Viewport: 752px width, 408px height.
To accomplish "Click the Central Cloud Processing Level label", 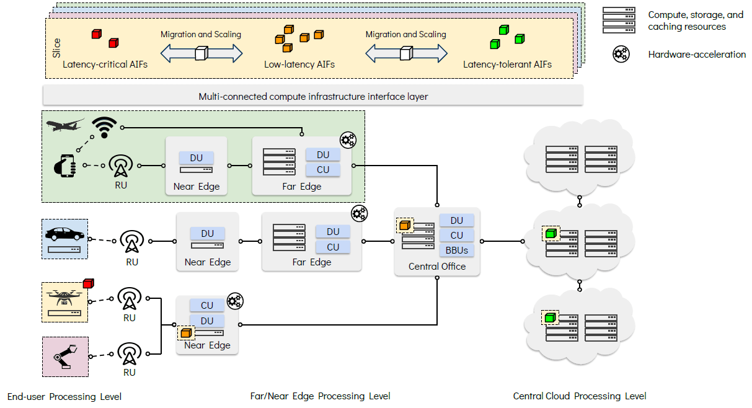I will point(579,396).
